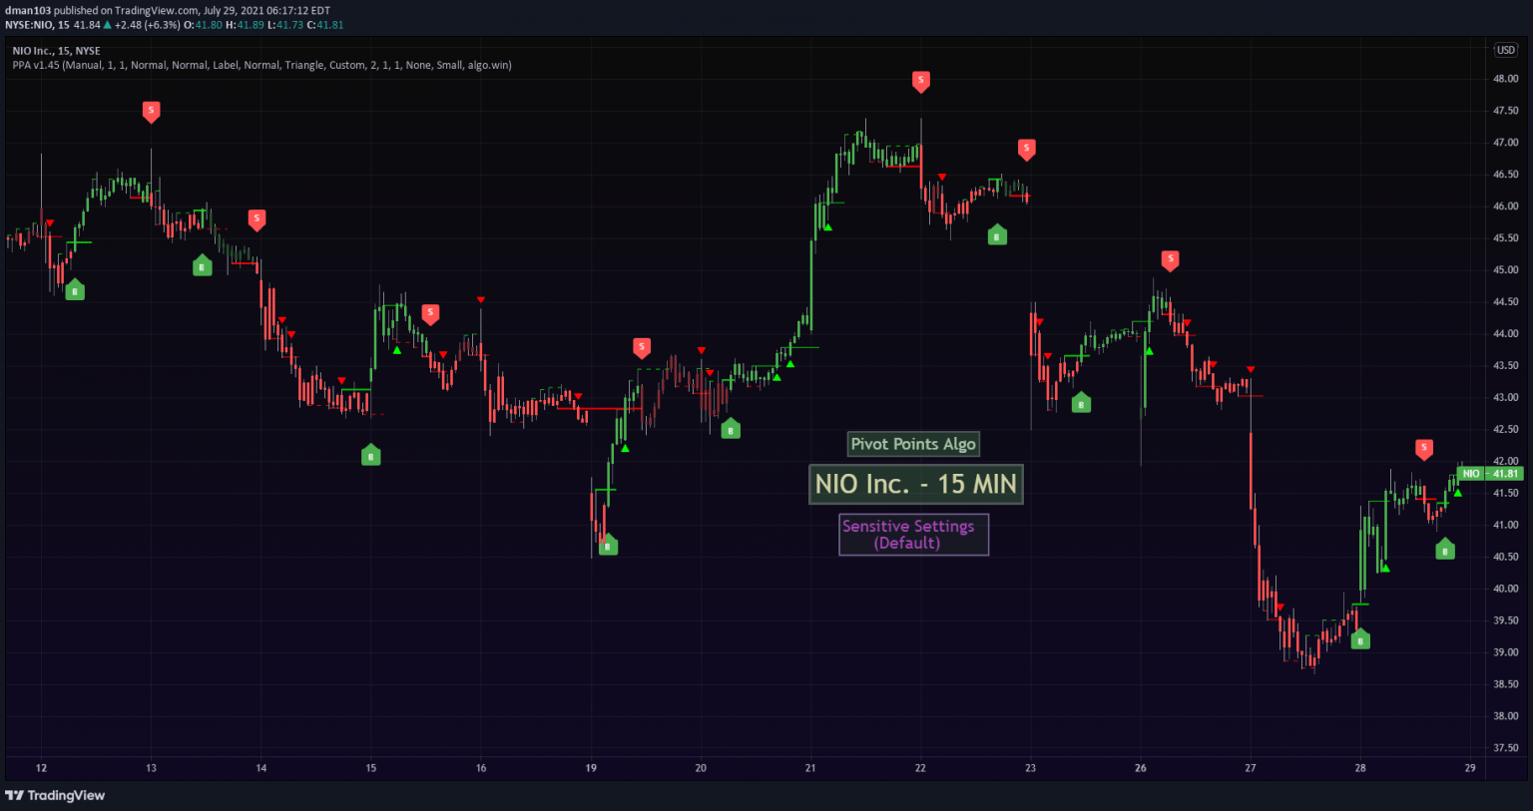Select the Sell marker near 42.25 after the 28th
1533x811 pixels.
(x=1424, y=450)
